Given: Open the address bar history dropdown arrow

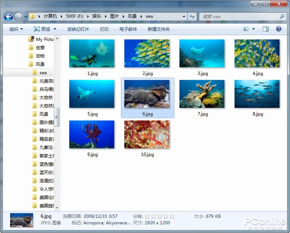Looking at the screenshot, I should (x=184, y=17).
